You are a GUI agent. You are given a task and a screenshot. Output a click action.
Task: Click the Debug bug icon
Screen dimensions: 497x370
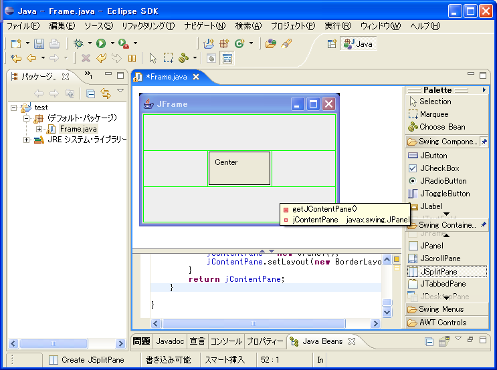click(x=78, y=43)
